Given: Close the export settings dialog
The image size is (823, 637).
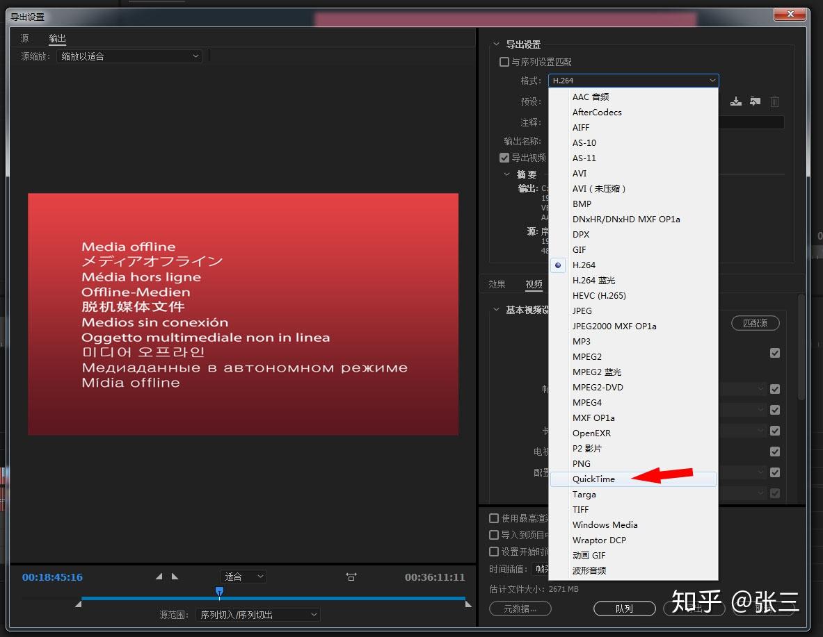Looking at the screenshot, I should [790, 14].
